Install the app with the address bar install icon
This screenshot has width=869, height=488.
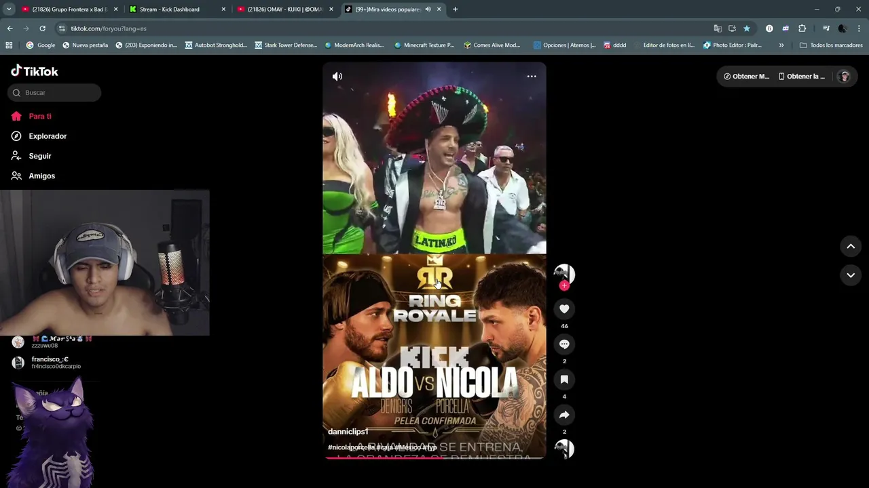tap(732, 28)
